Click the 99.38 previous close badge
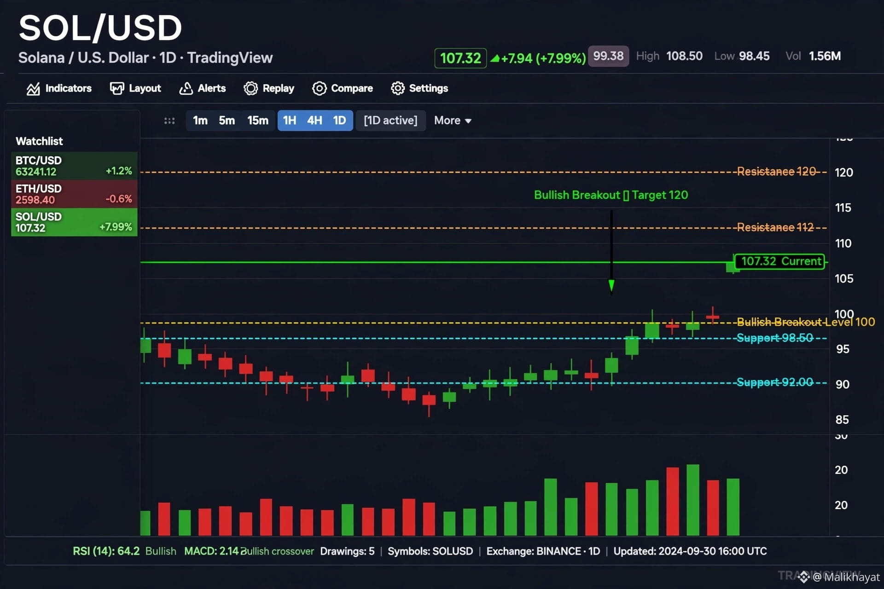The image size is (884, 589). [608, 56]
